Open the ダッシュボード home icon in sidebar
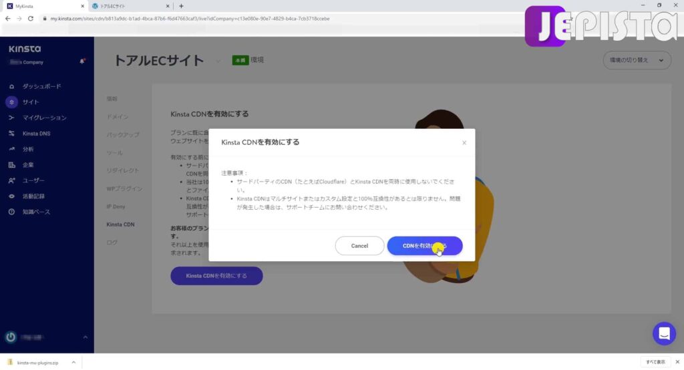 click(12, 86)
